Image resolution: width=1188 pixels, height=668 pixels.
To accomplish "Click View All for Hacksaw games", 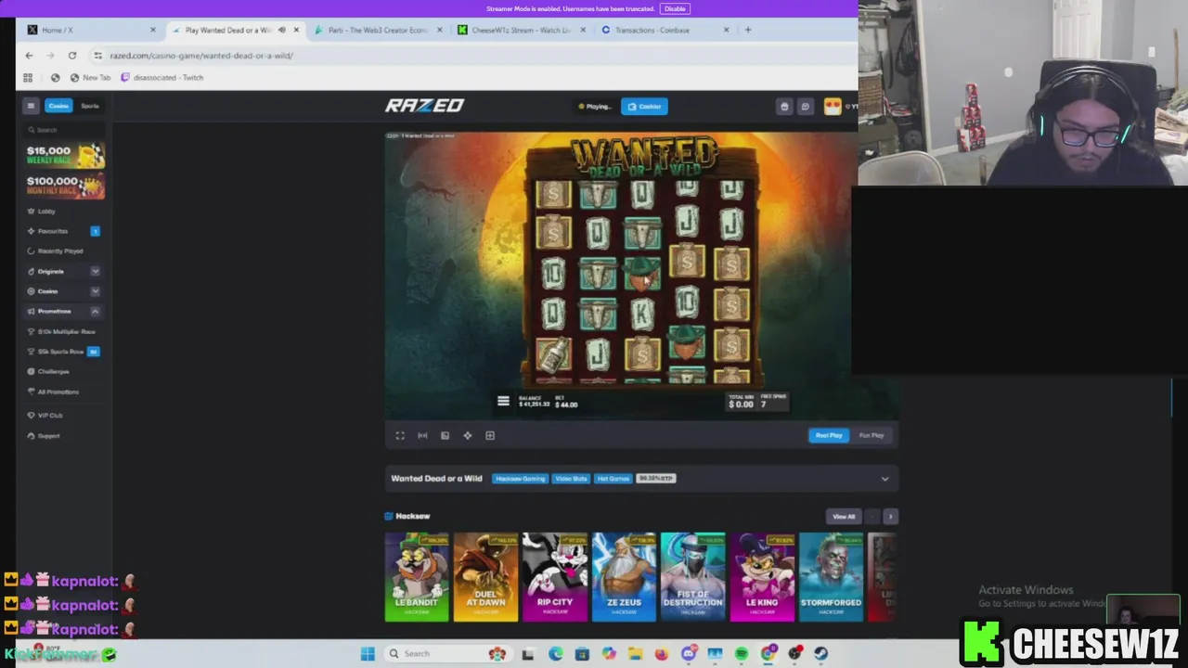I will pyautogui.click(x=844, y=517).
